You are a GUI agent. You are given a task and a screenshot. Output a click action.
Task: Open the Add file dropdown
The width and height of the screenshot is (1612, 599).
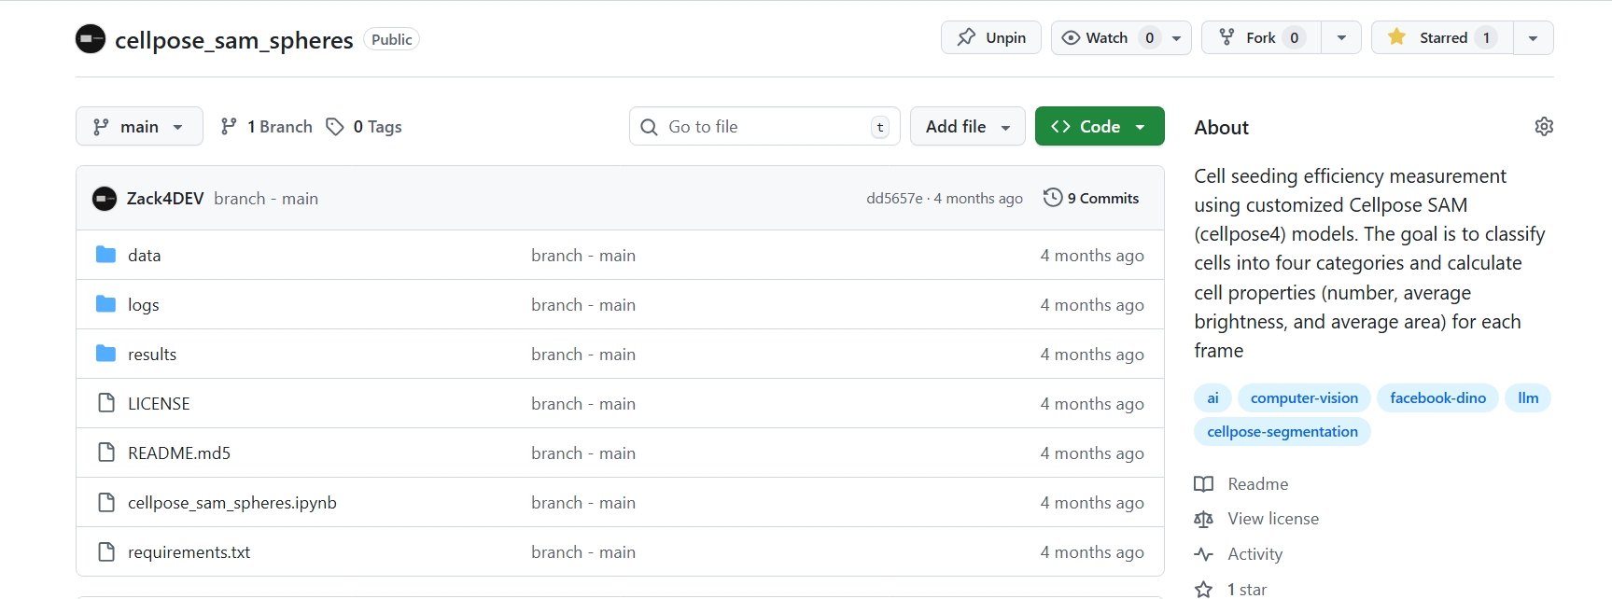pyautogui.click(x=968, y=126)
